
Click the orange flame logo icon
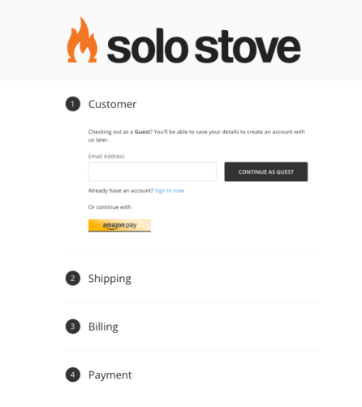click(82, 40)
